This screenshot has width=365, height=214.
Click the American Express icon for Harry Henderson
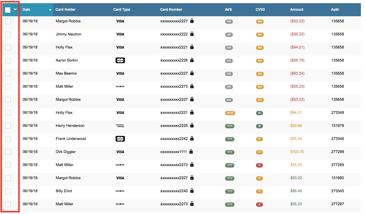coord(120,126)
